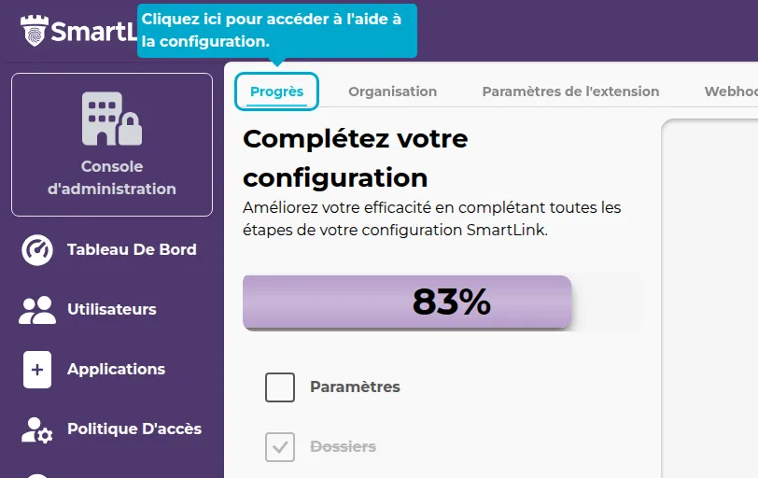Click the SmartLink shield logo icon

point(35,31)
